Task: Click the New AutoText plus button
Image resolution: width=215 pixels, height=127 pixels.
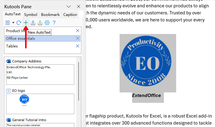Action: click(26, 23)
